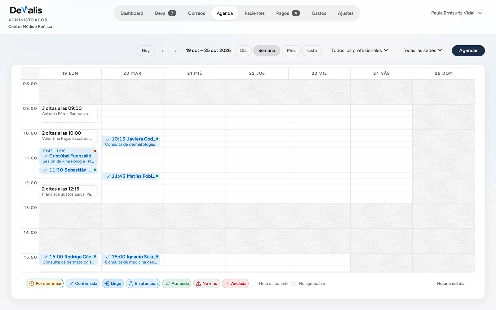
Task: Click the 25 DOM day header
Action: [444, 73]
